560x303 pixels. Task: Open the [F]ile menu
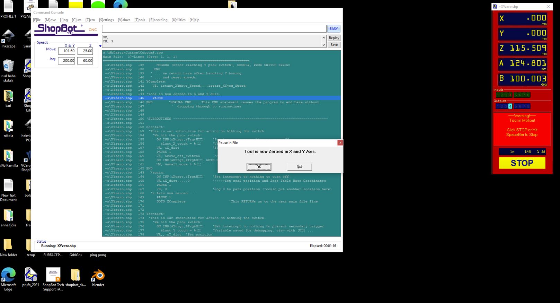click(37, 20)
